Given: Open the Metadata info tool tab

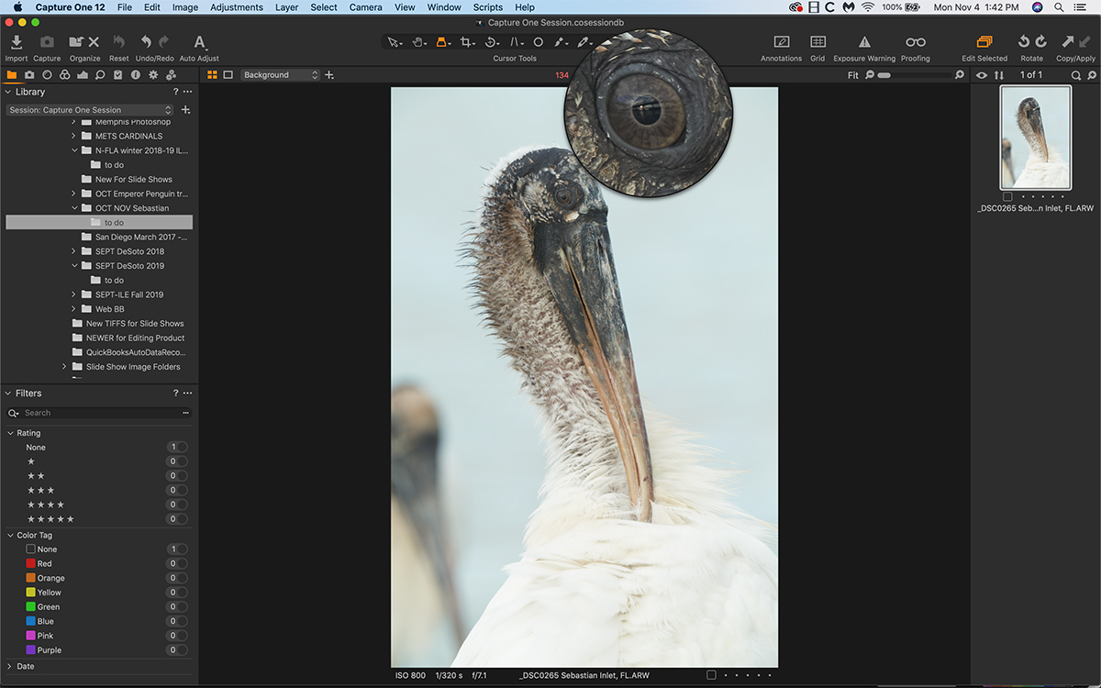Looking at the screenshot, I should tap(136, 75).
